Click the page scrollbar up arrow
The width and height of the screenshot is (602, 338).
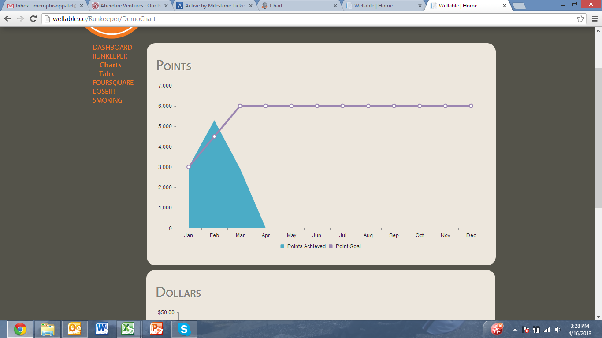[598, 31]
